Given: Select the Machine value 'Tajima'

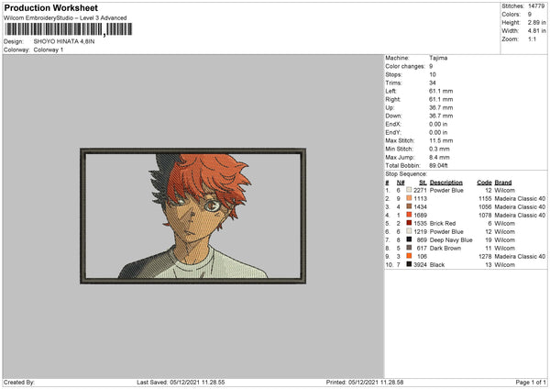Looking at the screenshot, I should point(438,58).
